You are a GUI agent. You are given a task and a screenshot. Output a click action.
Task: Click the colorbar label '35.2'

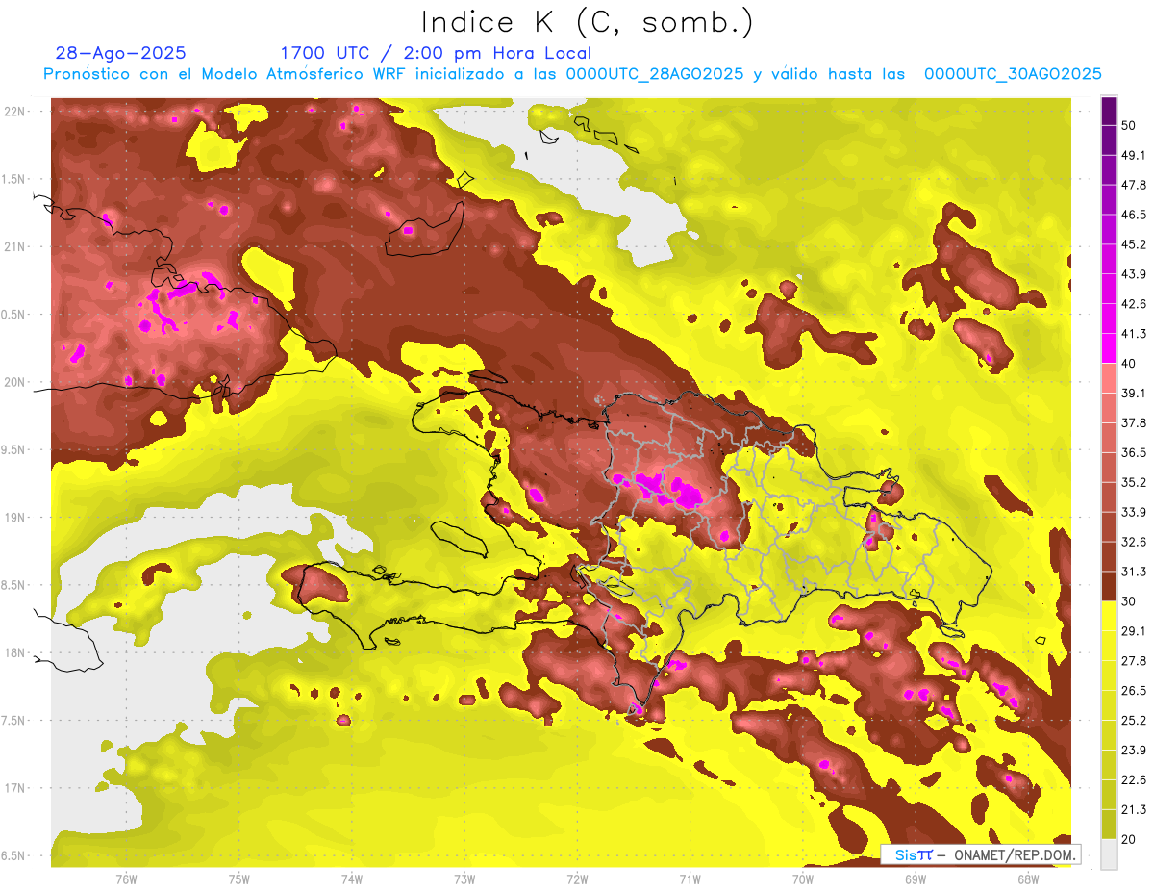click(x=1134, y=482)
